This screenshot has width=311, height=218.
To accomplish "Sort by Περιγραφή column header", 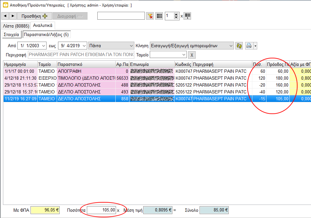I will (x=222, y=65).
